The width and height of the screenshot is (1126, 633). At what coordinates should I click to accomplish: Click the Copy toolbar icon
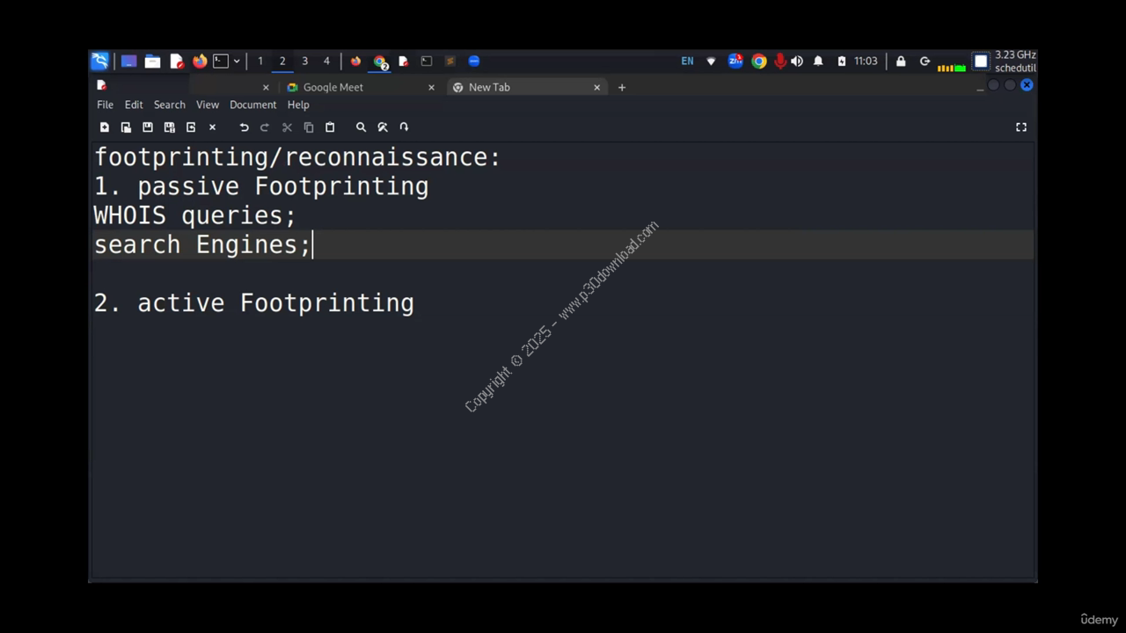[x=309, y=127]
